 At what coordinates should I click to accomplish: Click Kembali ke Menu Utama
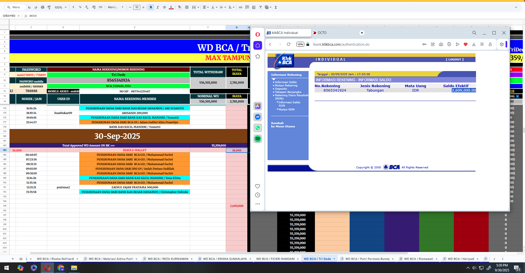(283, 125)
